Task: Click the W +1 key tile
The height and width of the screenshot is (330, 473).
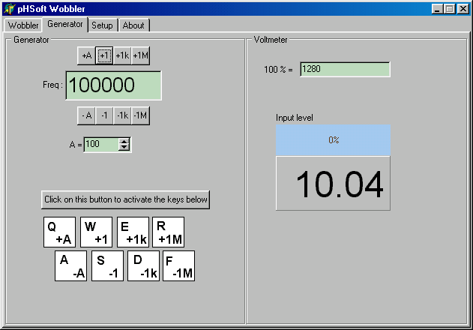Action: [96, 232]
